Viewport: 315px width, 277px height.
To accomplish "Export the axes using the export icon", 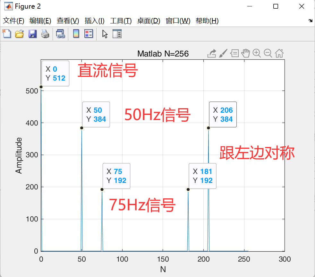I will [x=211, y=53].
